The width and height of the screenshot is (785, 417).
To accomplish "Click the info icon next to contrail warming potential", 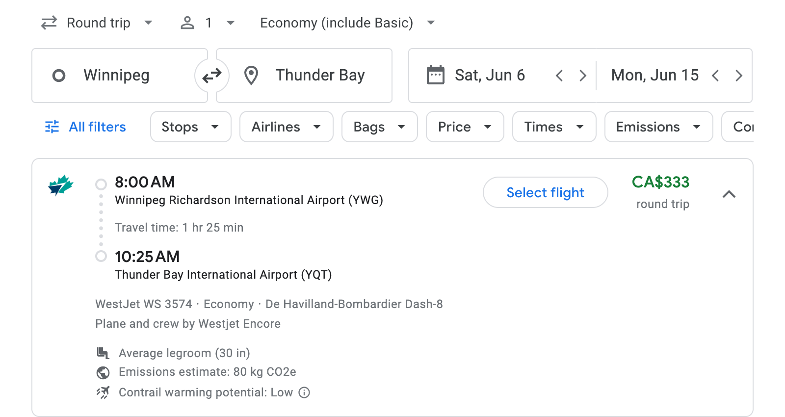I will click(304, 392).
